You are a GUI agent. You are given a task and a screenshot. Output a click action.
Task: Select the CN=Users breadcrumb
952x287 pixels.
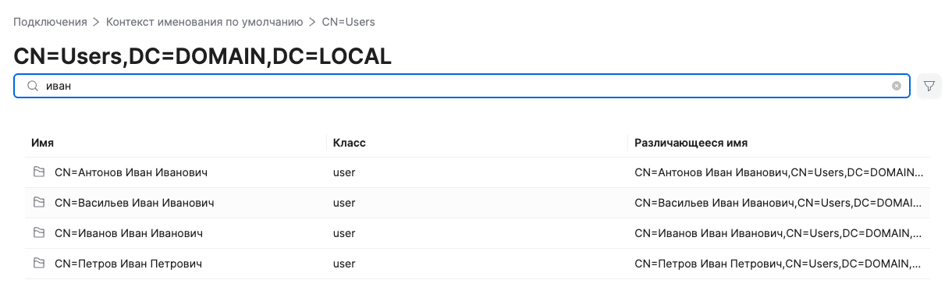348,22
